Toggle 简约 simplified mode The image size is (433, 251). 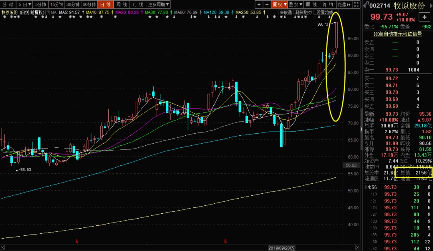coord(328,4)
